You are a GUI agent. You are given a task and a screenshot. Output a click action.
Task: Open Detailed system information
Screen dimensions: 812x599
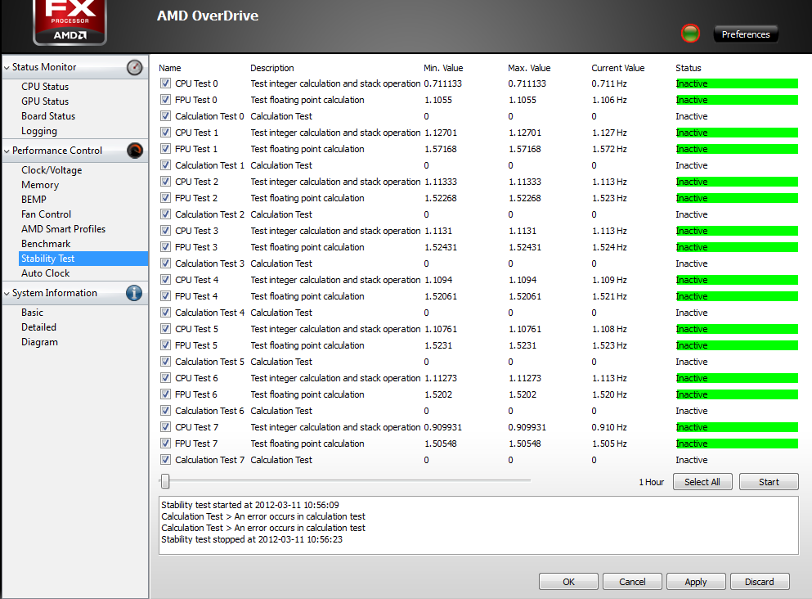coord(38,327)
